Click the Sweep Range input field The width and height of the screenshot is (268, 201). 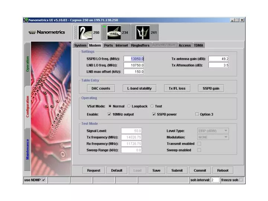tap(131, 150)
